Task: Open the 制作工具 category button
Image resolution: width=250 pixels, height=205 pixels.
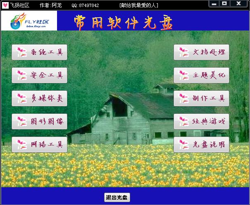Action: pos(201,98)
